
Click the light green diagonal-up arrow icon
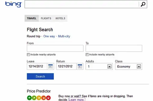(34, 98)
